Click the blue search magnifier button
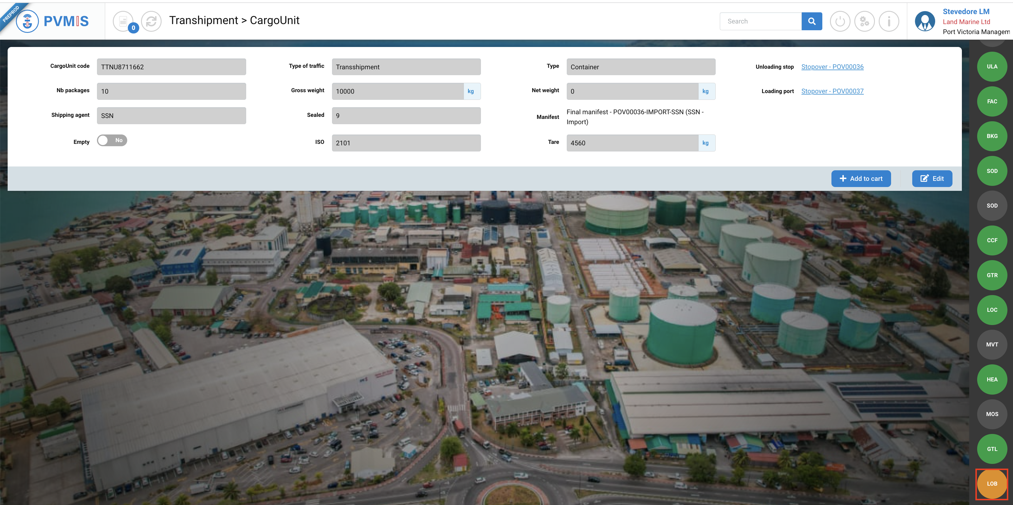1013x505 pixels. tap(811, 21)
